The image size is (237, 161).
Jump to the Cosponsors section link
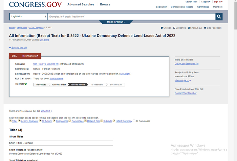point(62,121)
